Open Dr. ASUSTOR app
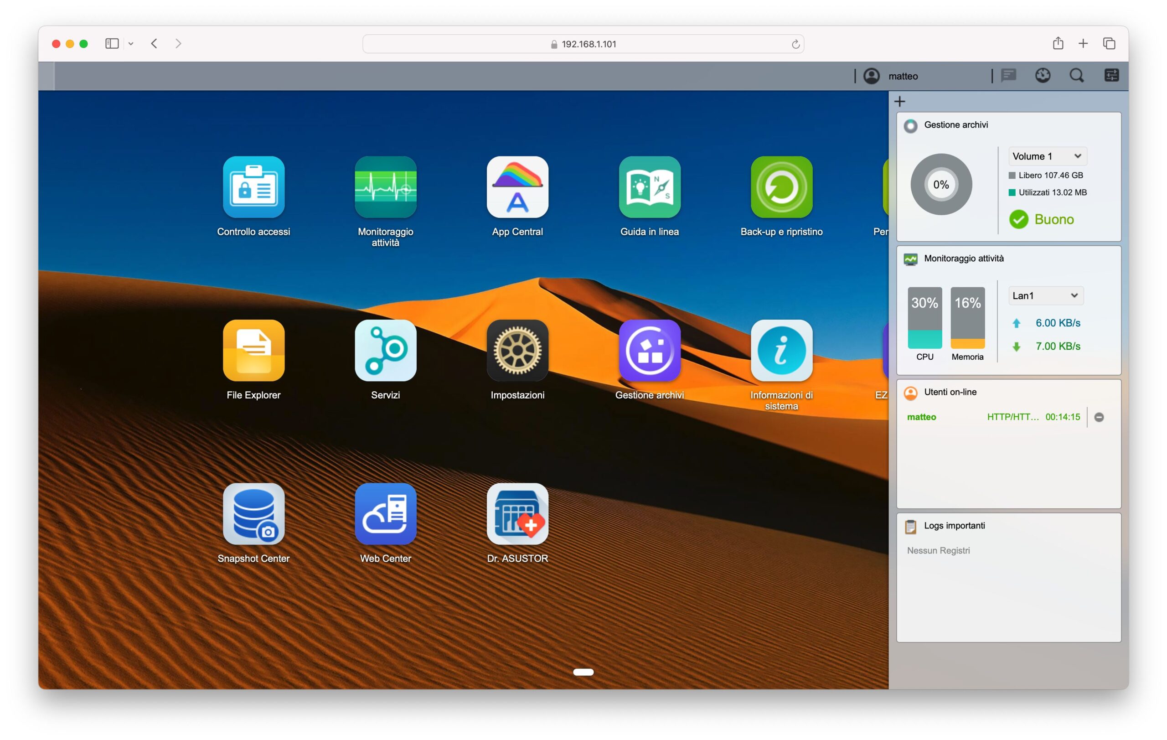Screen dimensions: 1167x740 (517, 514)
